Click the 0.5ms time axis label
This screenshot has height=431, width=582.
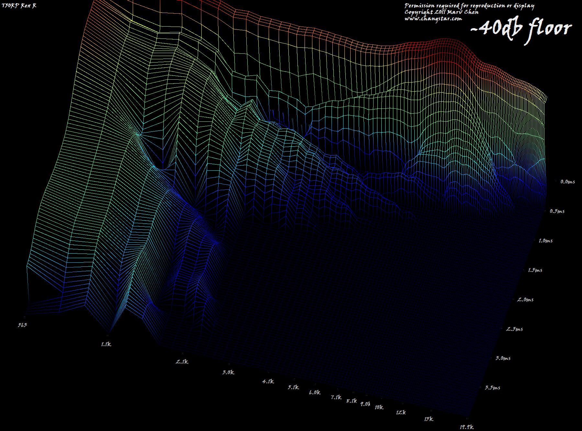tap(557, 211)
